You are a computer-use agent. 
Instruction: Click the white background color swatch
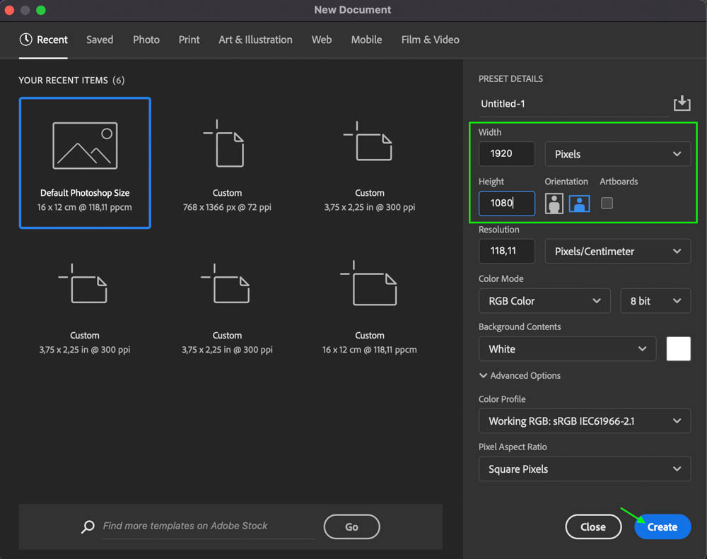click(x=678, y=349)
